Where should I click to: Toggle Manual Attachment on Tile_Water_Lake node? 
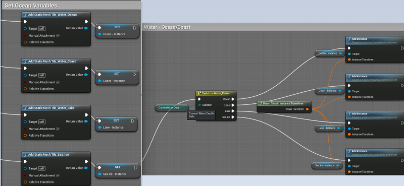point(58,129)
